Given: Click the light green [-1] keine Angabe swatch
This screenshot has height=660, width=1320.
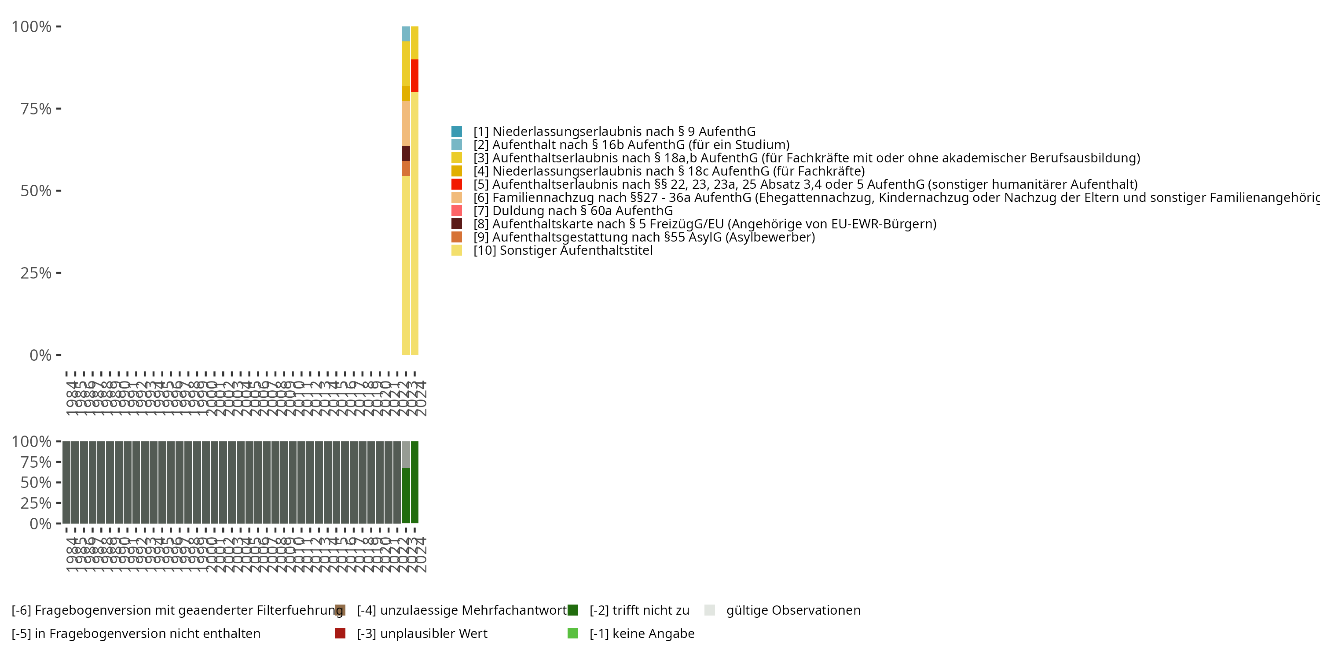Looking at the screenshot, I should 573,633.
